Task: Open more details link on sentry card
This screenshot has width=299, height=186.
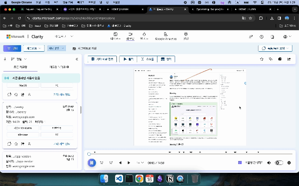Action: coord(62,144)
